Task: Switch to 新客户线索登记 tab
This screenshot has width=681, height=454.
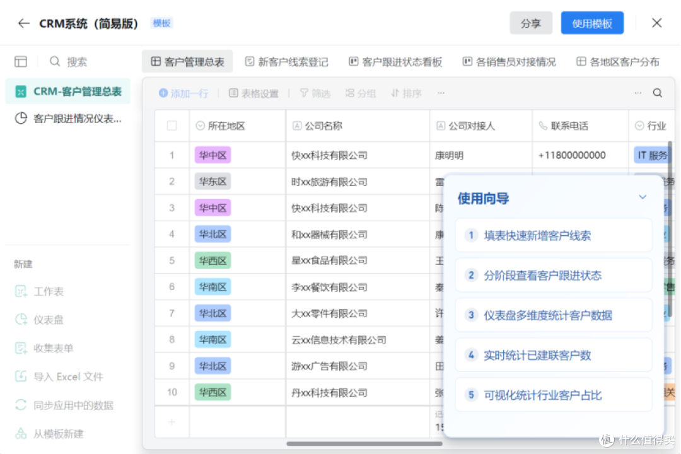Action: coord(287,62)
